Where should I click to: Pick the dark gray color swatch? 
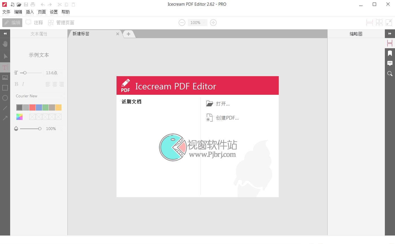coord(19,107)
